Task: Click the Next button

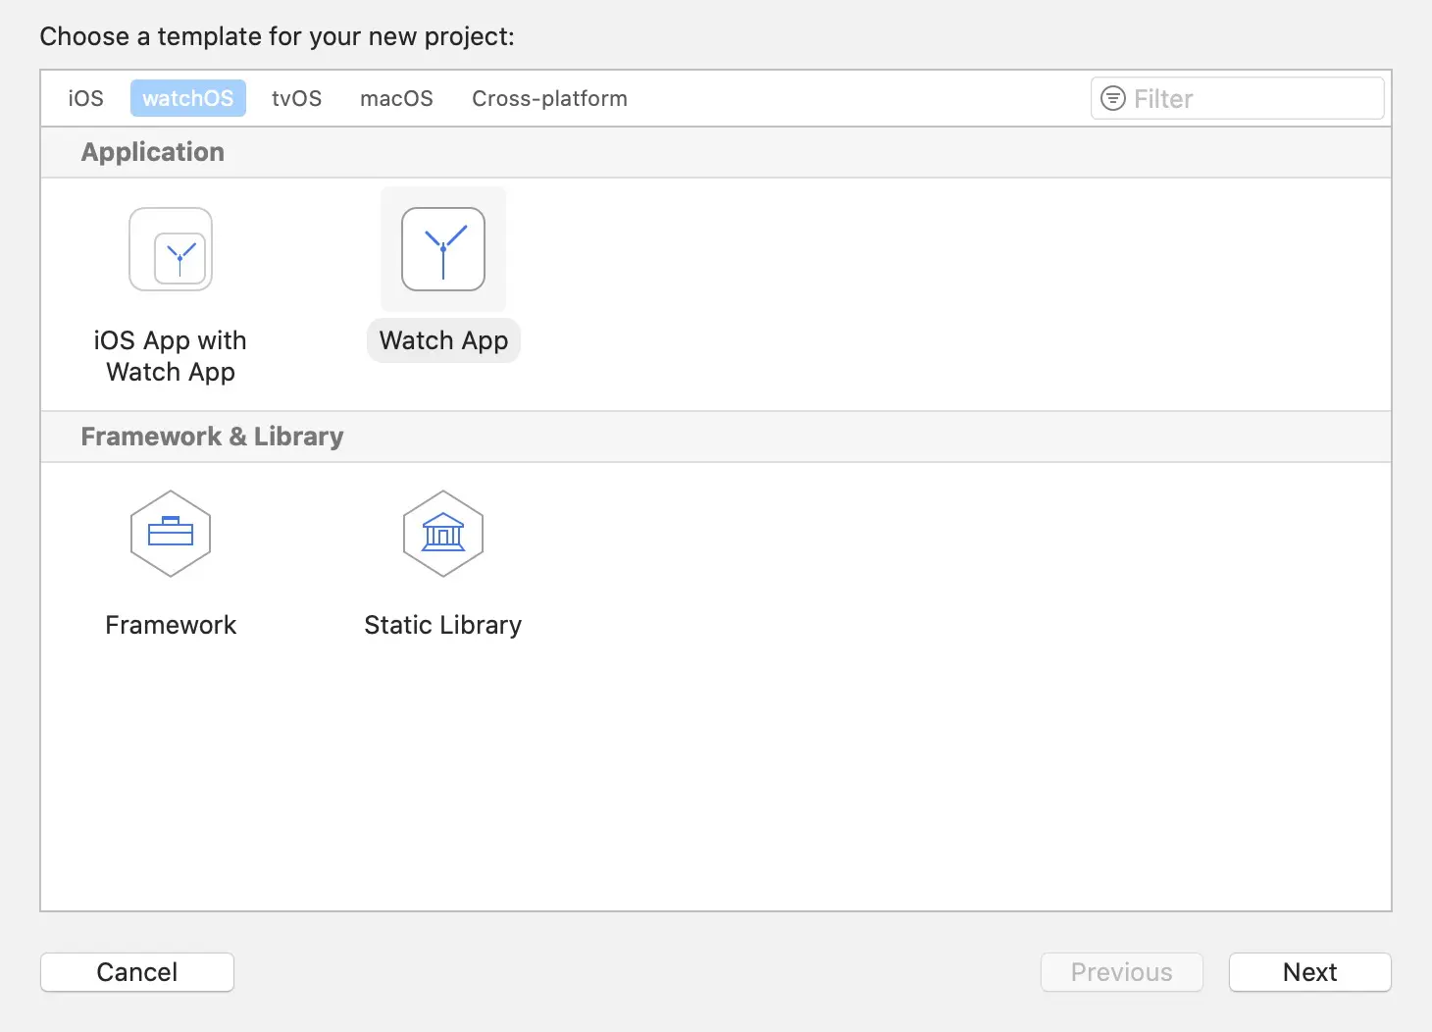Action: (1310, 972)
